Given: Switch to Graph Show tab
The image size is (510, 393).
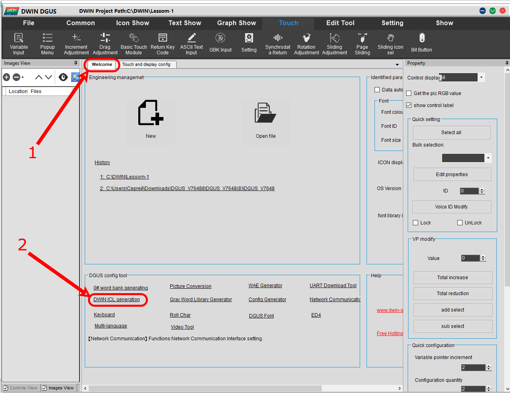Looking at the screenshot, I should pyautogui.click(x=237, y=23).
